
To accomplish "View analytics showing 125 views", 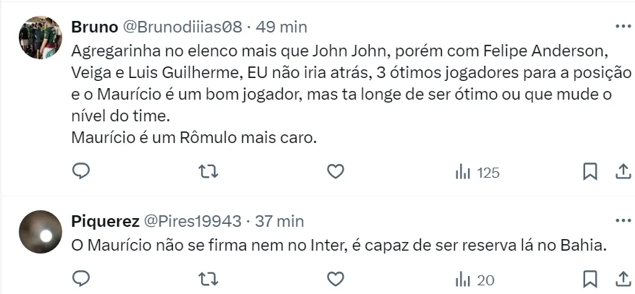I will point(477,173).
